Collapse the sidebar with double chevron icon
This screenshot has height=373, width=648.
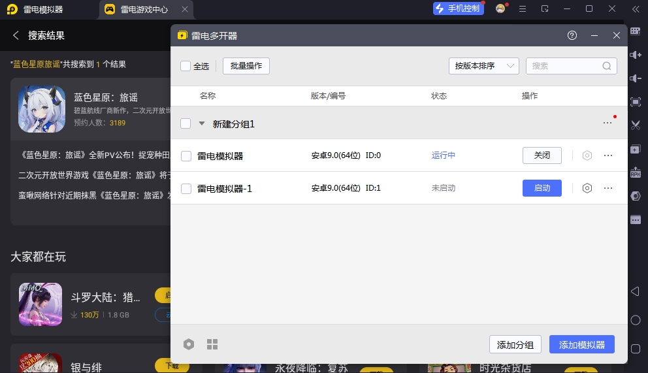[636, 9]
